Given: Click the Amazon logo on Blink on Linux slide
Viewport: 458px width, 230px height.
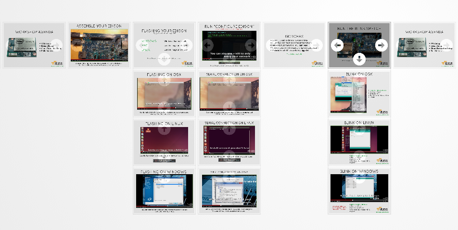Looking at the screenshot, I should 382,160.
